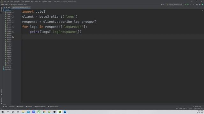Viewport: 204px width, 114px height.
Task: Open the TODO tool window tab
Action: [x=12, y=107]
